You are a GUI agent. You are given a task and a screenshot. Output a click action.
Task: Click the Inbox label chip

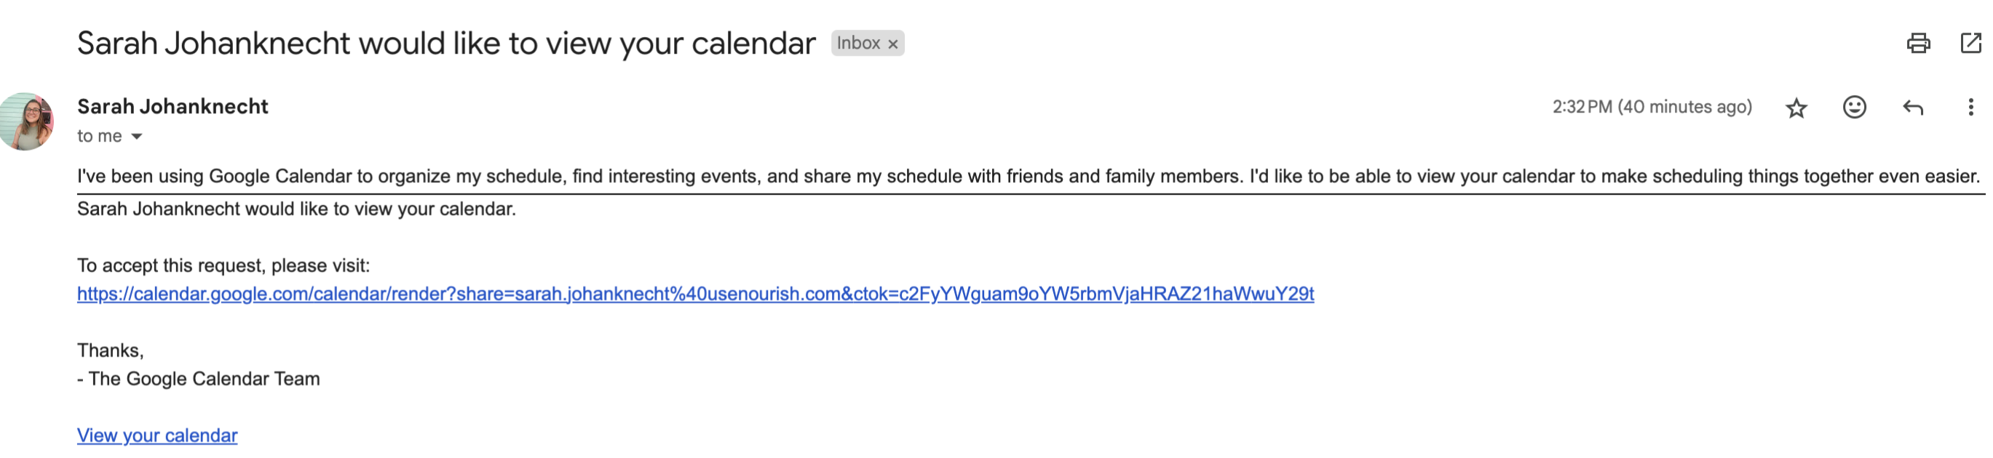pos(857,43)
